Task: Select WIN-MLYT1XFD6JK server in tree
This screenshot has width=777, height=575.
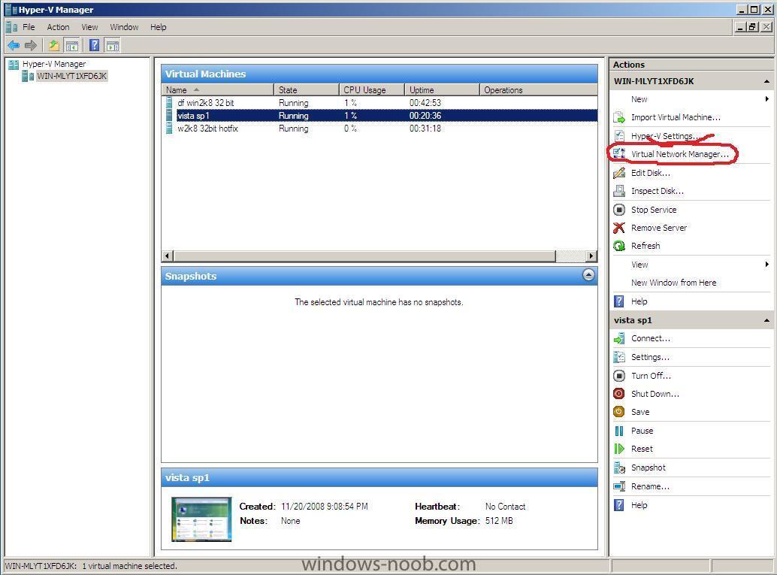Action: pos(71,76)
